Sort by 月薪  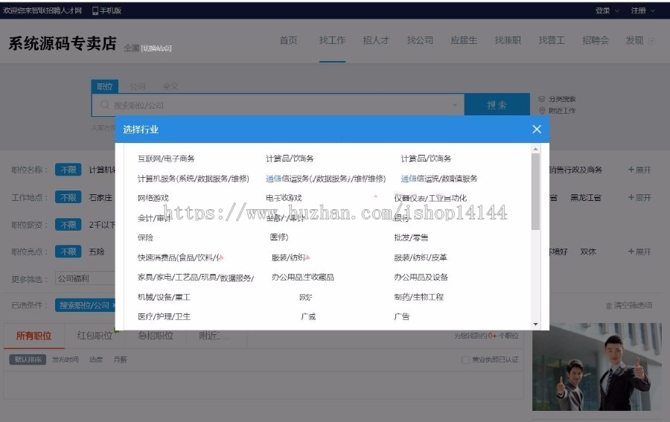[120, 359]
